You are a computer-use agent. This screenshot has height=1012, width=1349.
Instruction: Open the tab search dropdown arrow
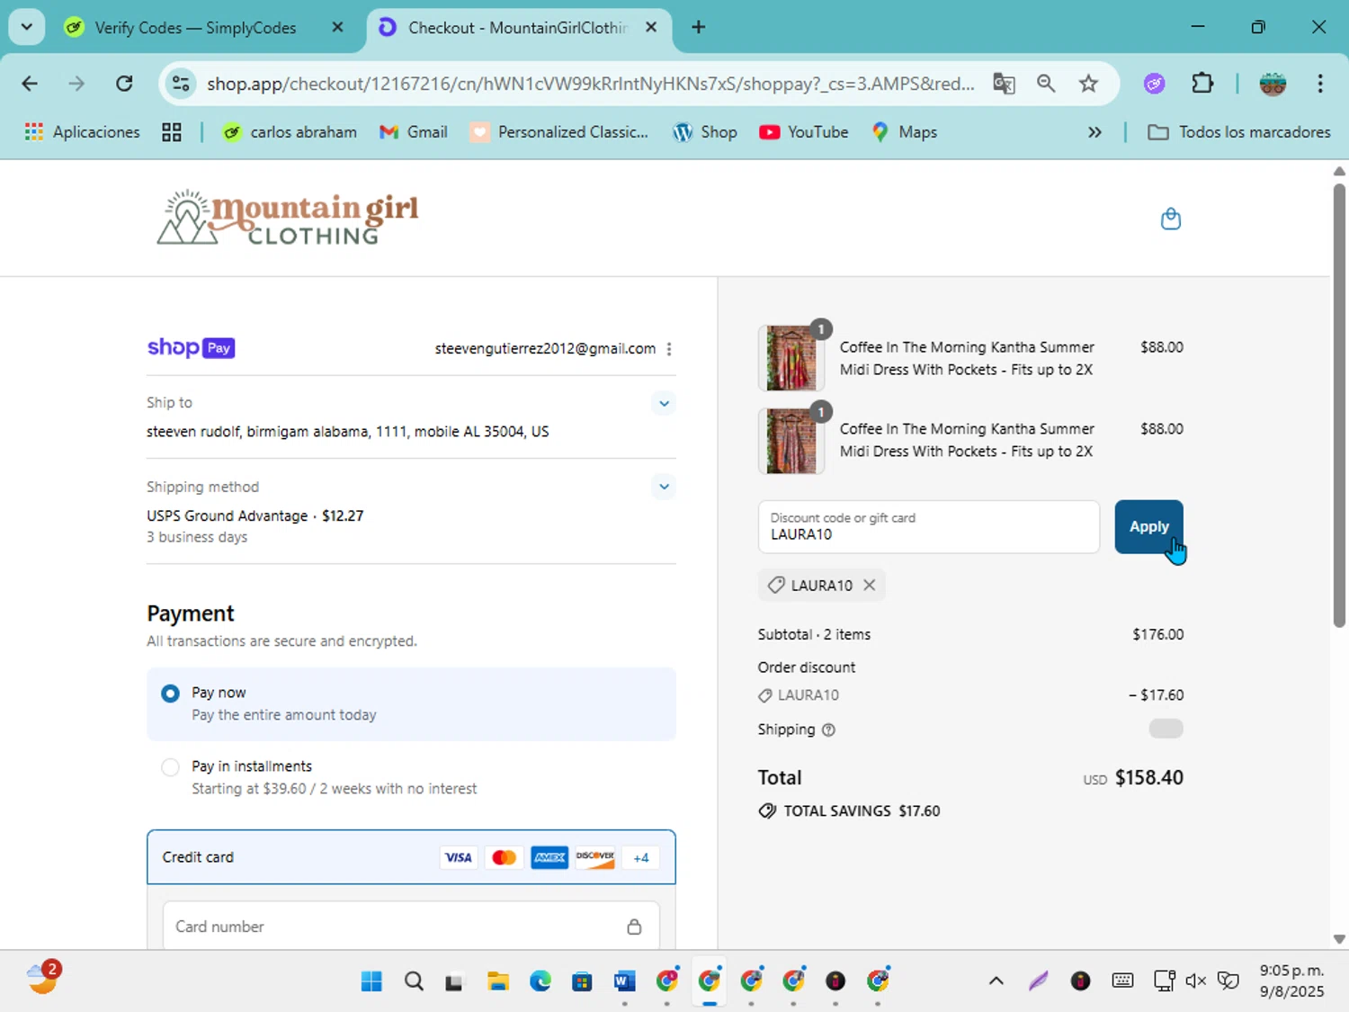coord(27,27)
